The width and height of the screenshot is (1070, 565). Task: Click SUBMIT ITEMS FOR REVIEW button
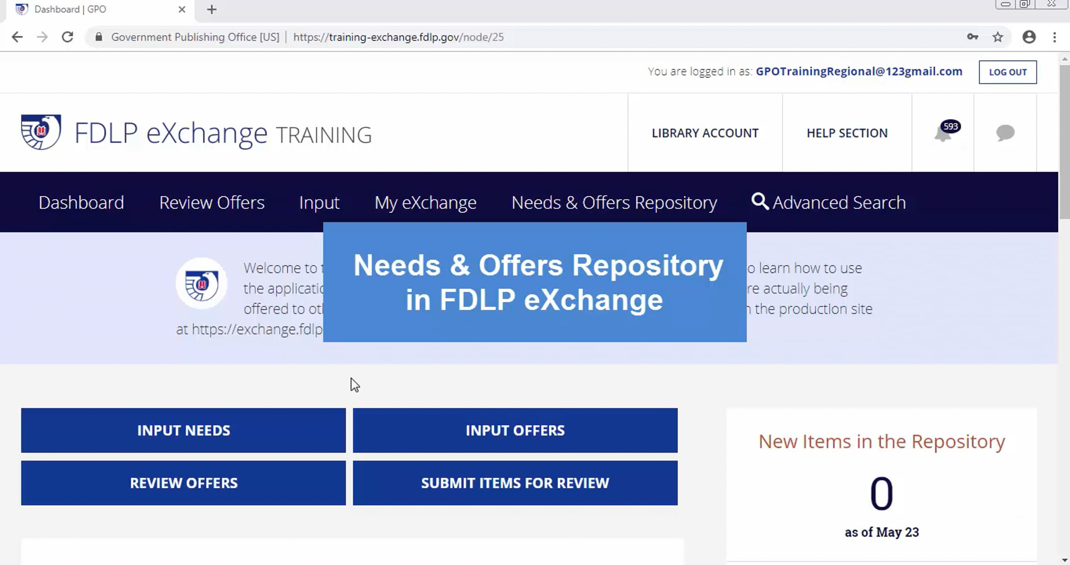[x=515, y=483]
